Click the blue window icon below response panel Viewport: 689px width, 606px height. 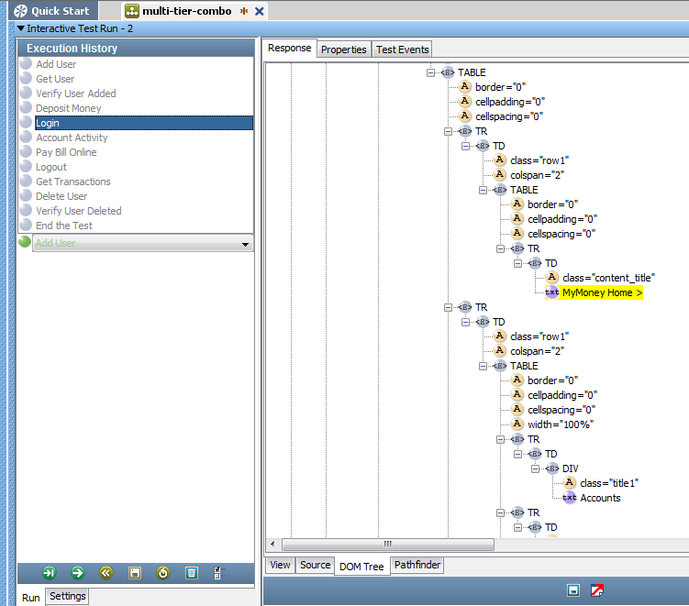[573, 590]
